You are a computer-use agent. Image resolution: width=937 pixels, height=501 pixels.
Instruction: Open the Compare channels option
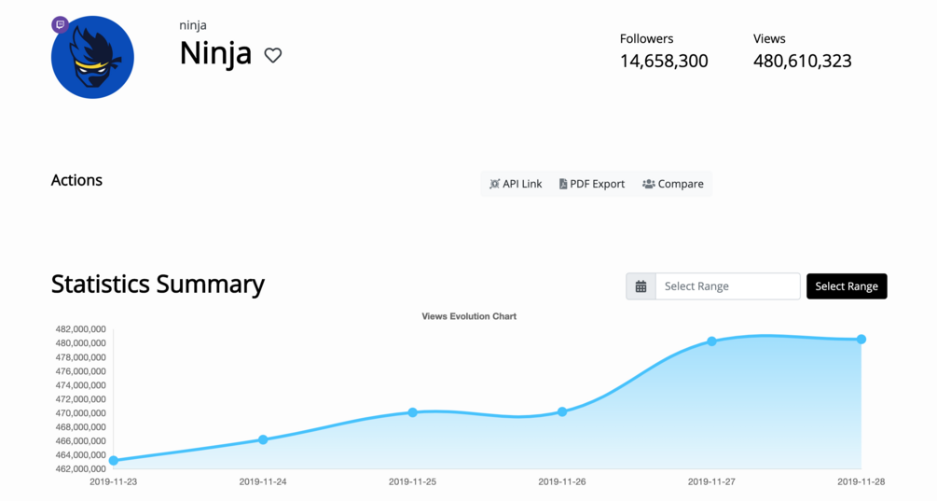click(673, 184)
